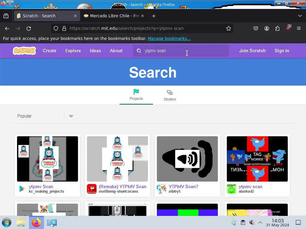Open the Pocket save icon

(256, 28)
